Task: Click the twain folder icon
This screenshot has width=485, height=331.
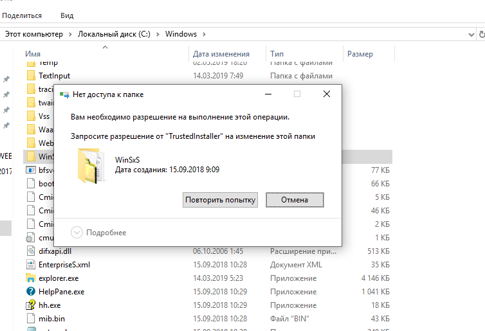Action: click(x=31, y=102)
